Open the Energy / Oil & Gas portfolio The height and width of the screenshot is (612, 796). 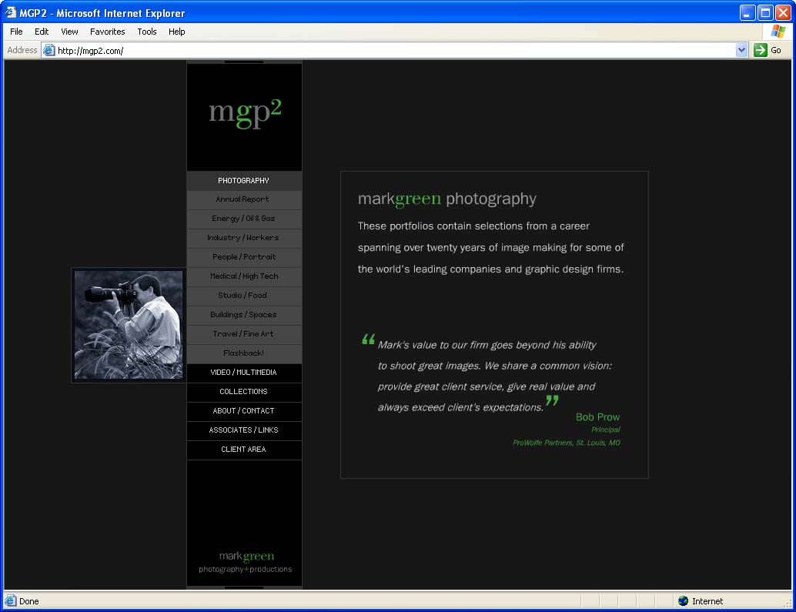(x=243, y=219)
